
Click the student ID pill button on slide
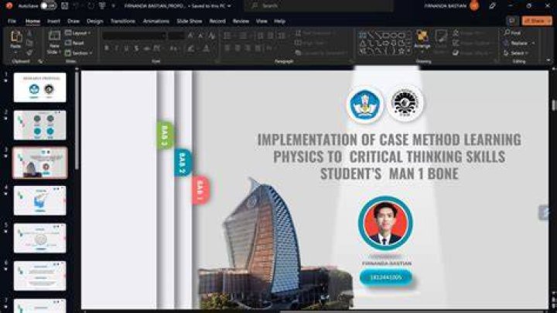pyautogui.click(x=386, y=277)
